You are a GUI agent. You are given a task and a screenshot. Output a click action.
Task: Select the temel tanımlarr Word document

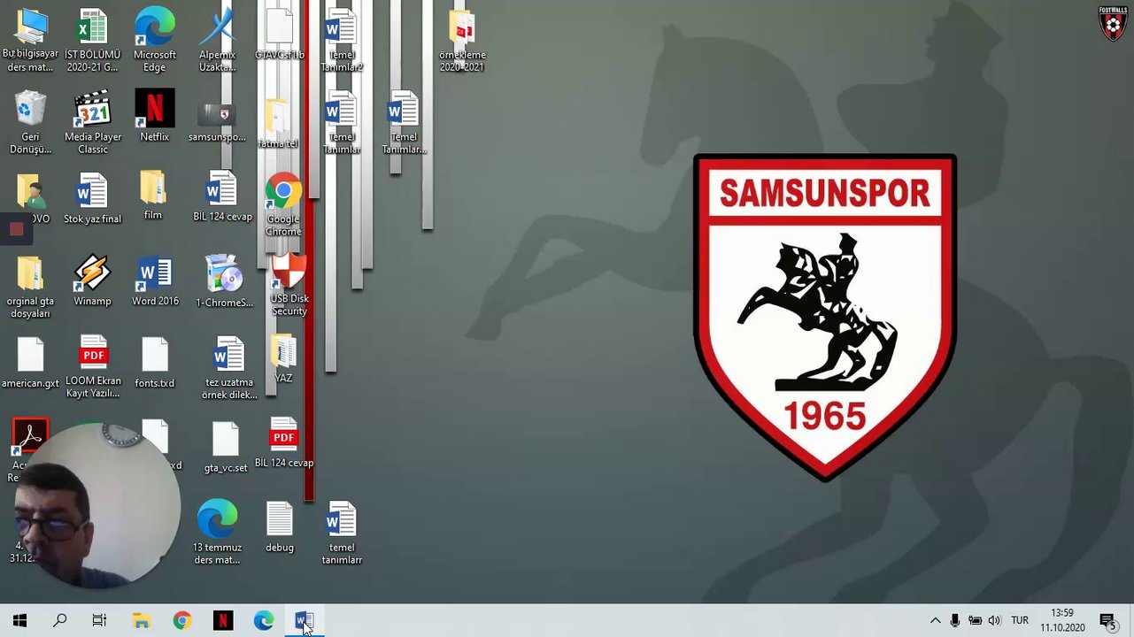(342, 532)
